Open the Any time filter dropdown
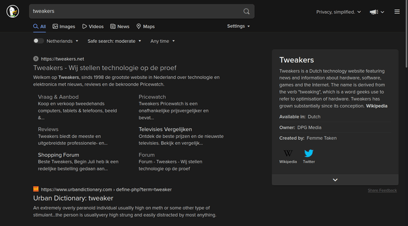The height and width of the screenshot is (226, 408). tap(162, 41)
